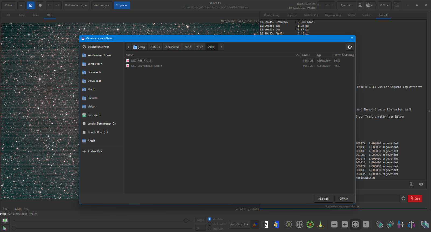
Task: Click the Abbruch button in dialog
Action: coord(324,199)
